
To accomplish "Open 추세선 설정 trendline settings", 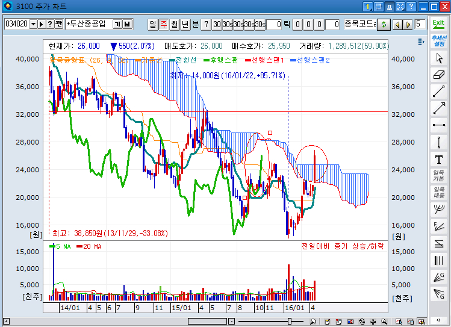I will coord(438,42).
